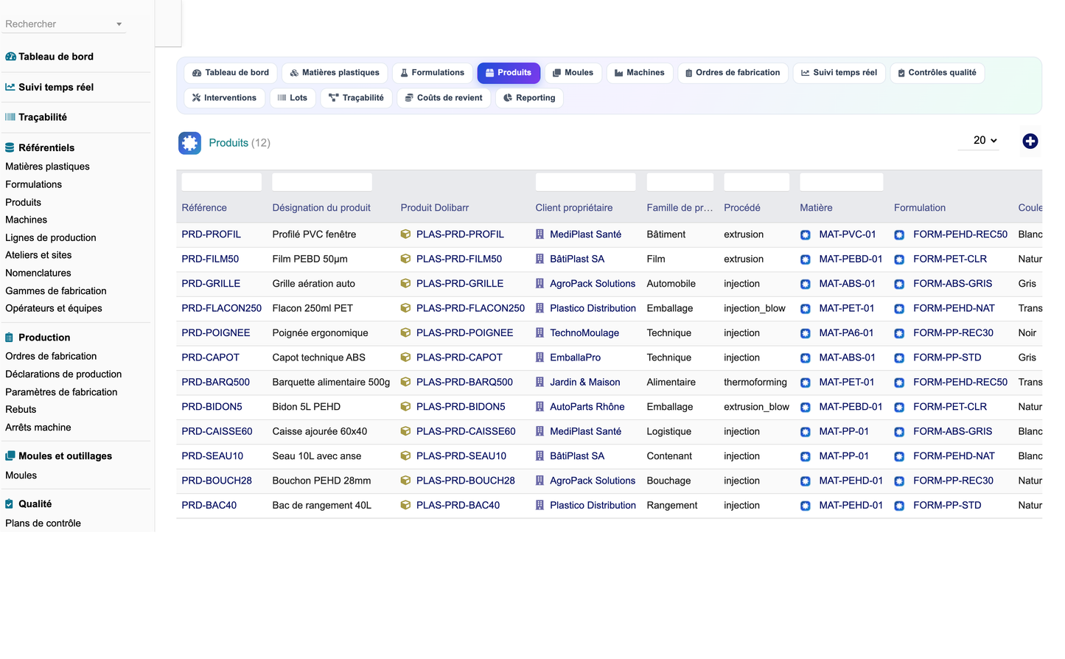Click the Suivi temps réel chart icon in sidebar
The image size is (1065, 659).
(10, 87)
